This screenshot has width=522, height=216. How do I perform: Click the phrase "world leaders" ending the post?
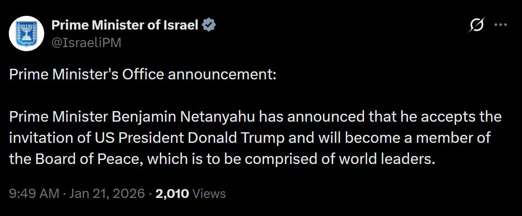(387, 159)
